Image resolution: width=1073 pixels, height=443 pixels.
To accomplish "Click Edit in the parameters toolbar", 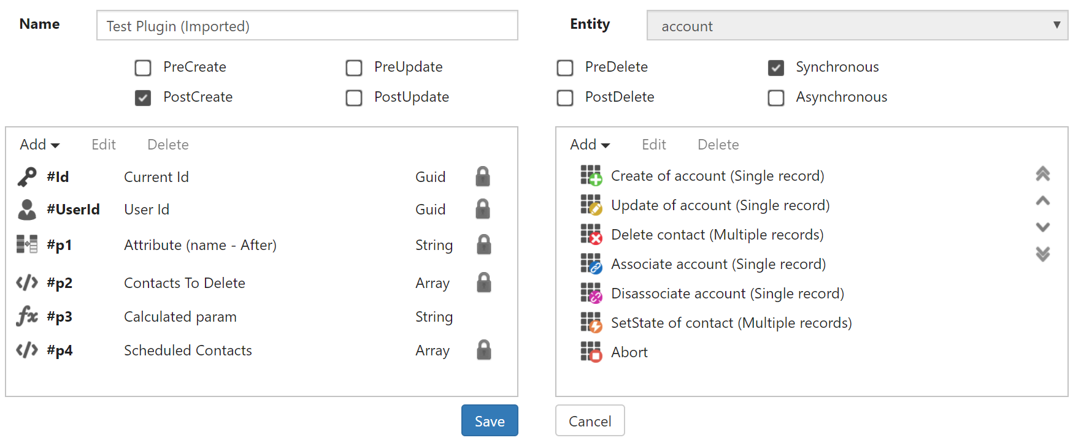I will point(104,145).
